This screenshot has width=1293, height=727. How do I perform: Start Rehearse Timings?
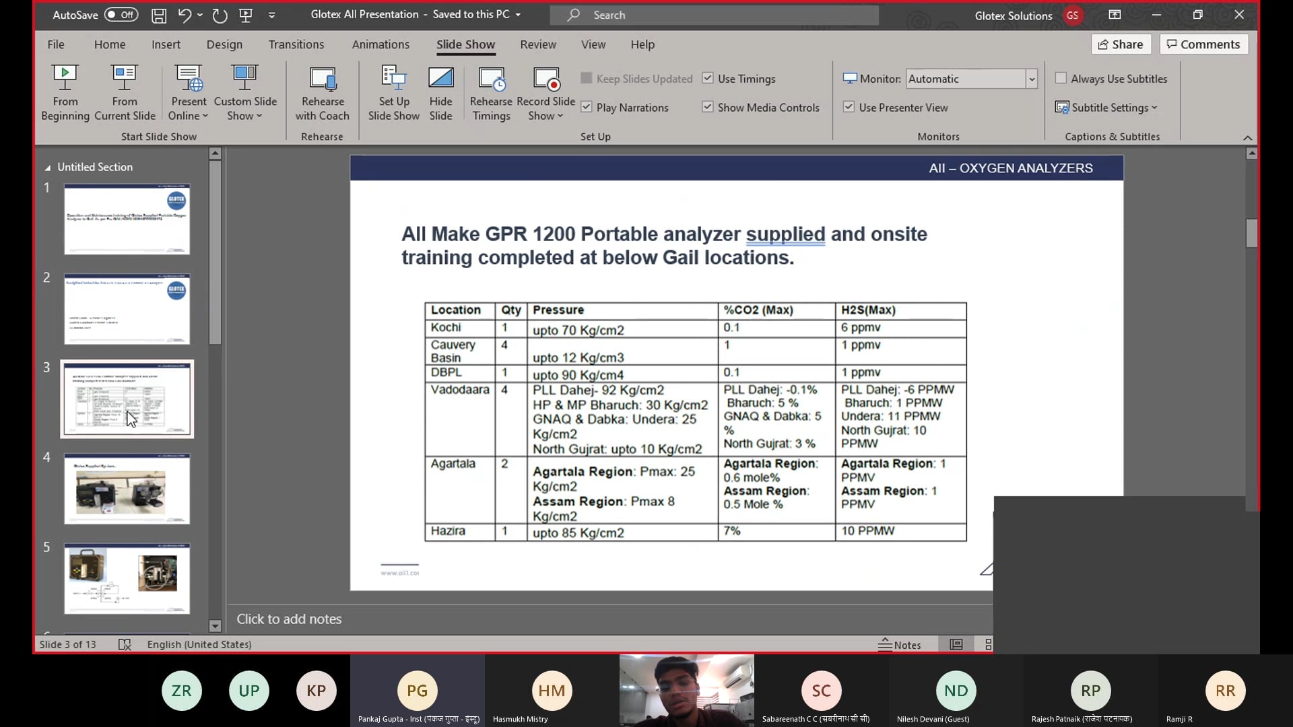[x=492, y=92]
